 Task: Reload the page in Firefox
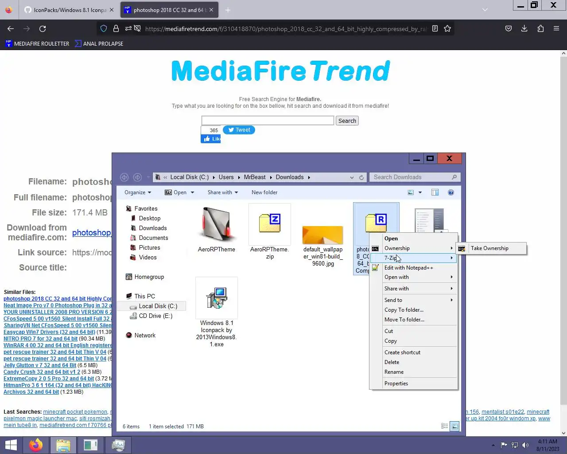point(43,29)
